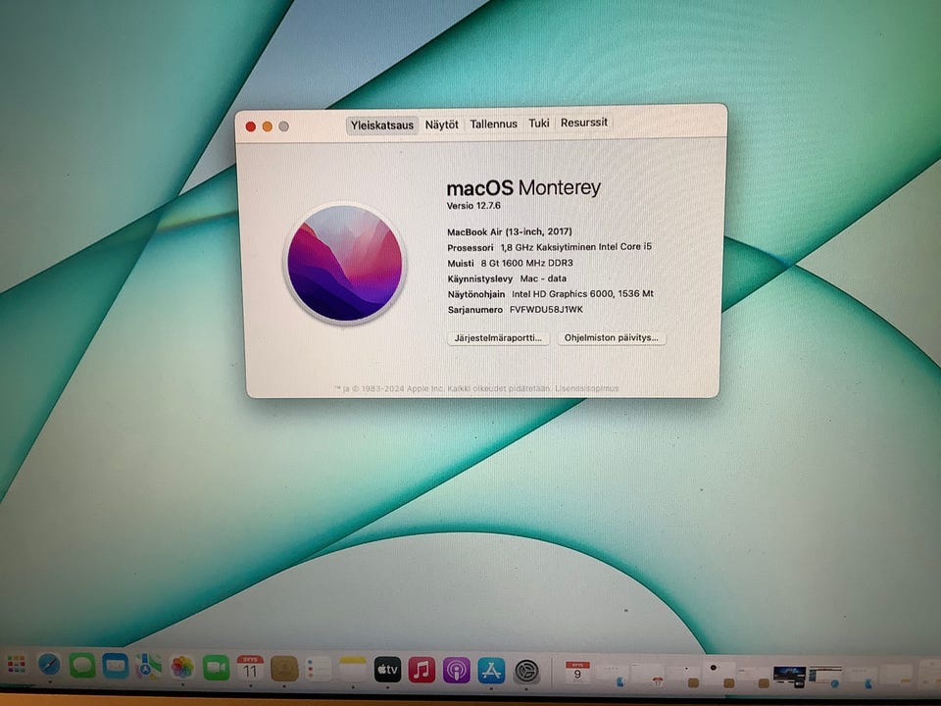Click the macOS Monterey logo image
The width and height of the screenshot is (941, 706).
click(344, 263)
